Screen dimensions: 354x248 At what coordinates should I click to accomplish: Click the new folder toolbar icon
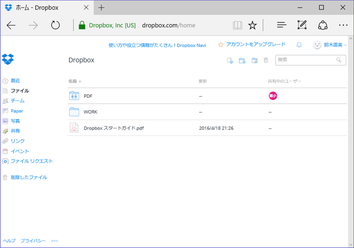click(242, 61)
